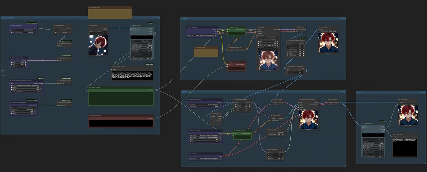Click the steps value in Rough KSampler
The height and width of the screenshot is (172, 427).
[268, 41]
